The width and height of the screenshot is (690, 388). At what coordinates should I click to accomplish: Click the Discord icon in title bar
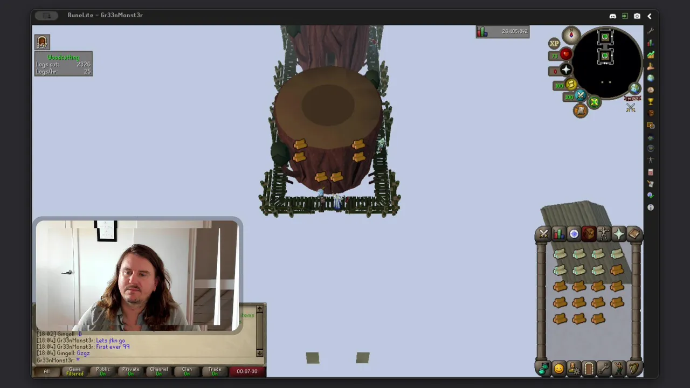point(613,16)
